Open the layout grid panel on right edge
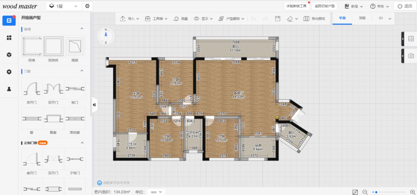Viewport: 417px width, 195px height. click(x=411, y=39)
